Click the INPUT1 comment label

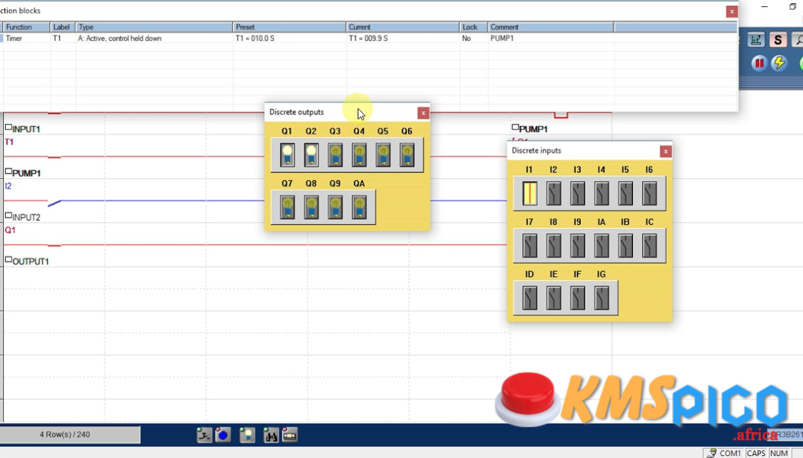pyautogui.click(x=26, y=129)
